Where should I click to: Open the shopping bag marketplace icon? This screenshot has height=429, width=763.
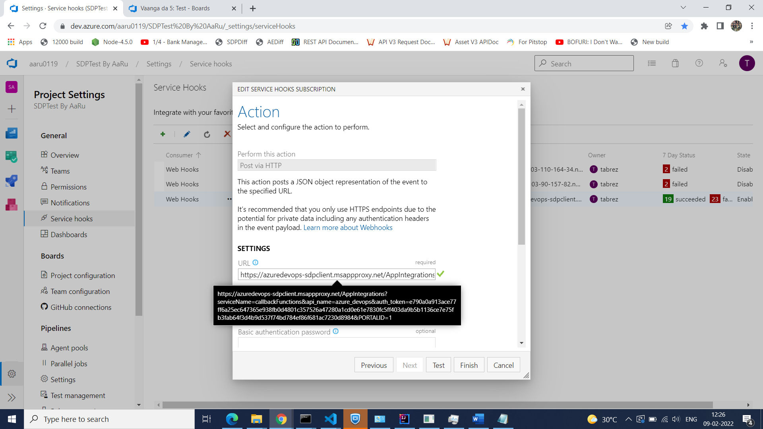pyautogui.click(x=675, y=64)
